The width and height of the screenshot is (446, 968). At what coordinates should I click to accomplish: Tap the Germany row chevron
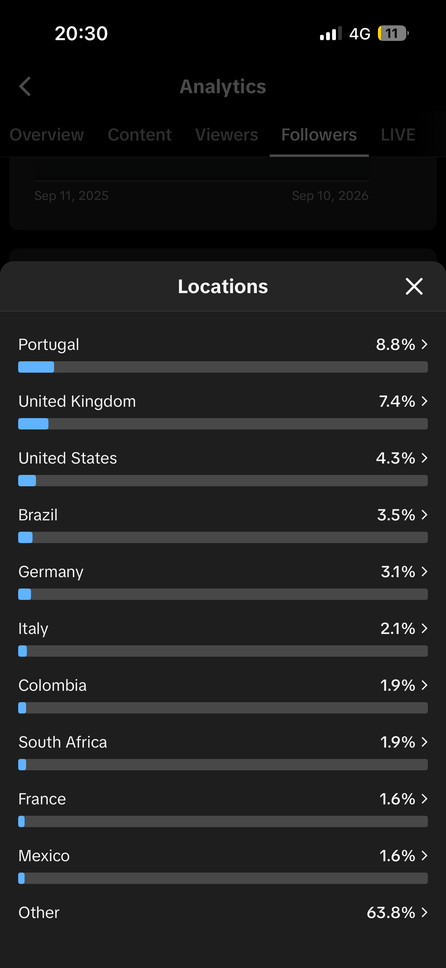424,571
